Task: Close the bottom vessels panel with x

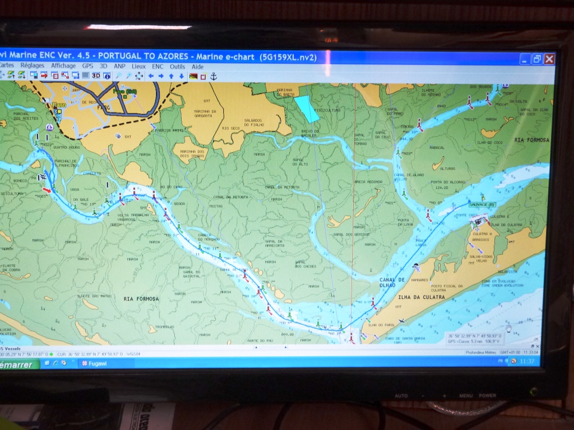Action: [x=537, y=346]
